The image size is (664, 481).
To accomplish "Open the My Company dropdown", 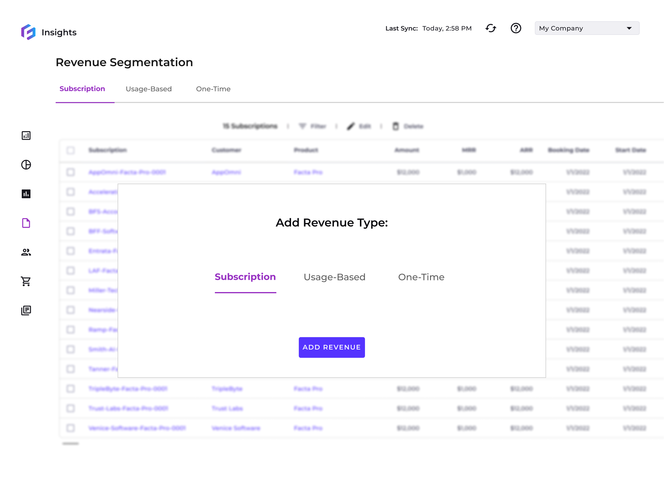I will (587, 28).
